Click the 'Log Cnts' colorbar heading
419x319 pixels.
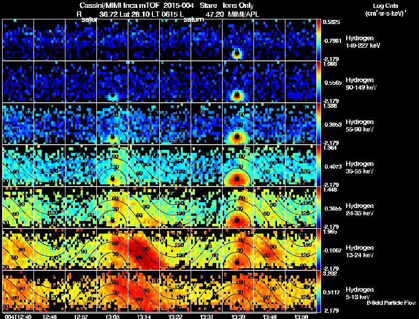pos(385,6)
